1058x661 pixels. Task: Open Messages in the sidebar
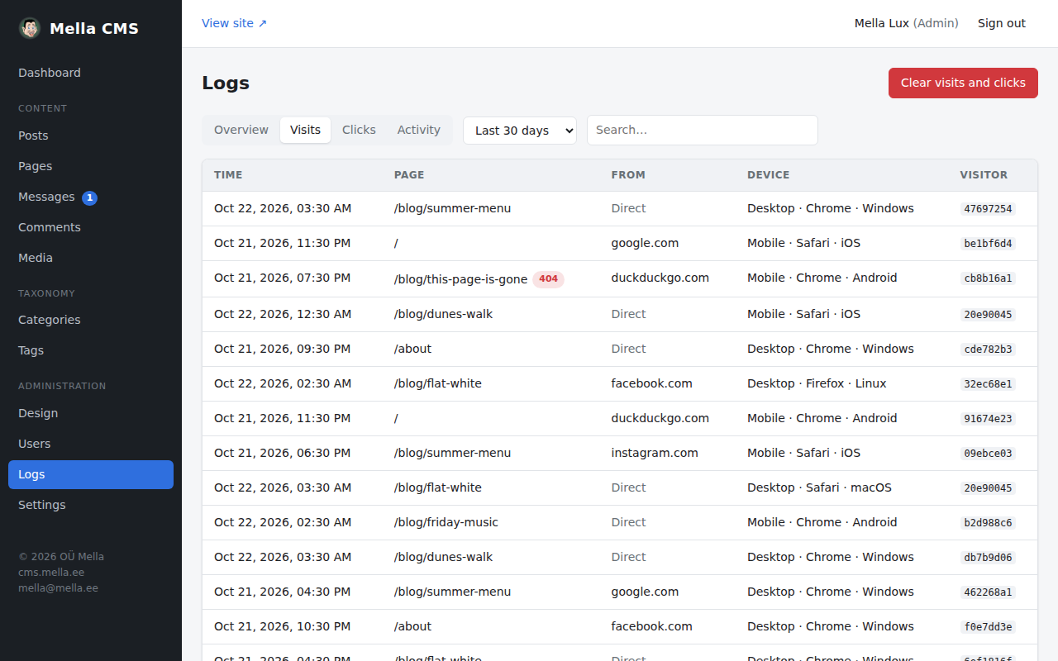tap(91, 197)
